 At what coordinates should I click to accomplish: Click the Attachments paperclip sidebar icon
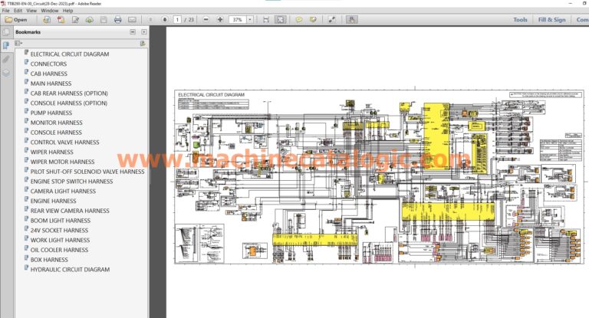coord(6,59)
